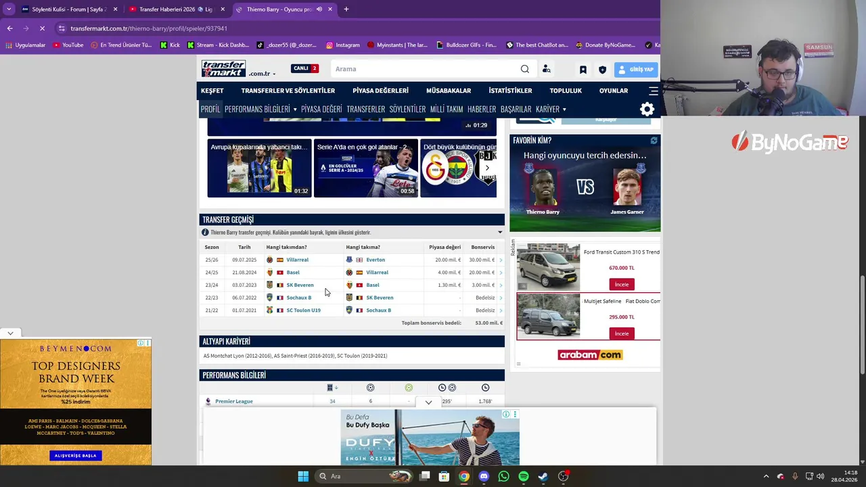This screenshot has width=866, height=487.
Task: Open the Canlı live scores button
Action: click(x=305, y=68)
